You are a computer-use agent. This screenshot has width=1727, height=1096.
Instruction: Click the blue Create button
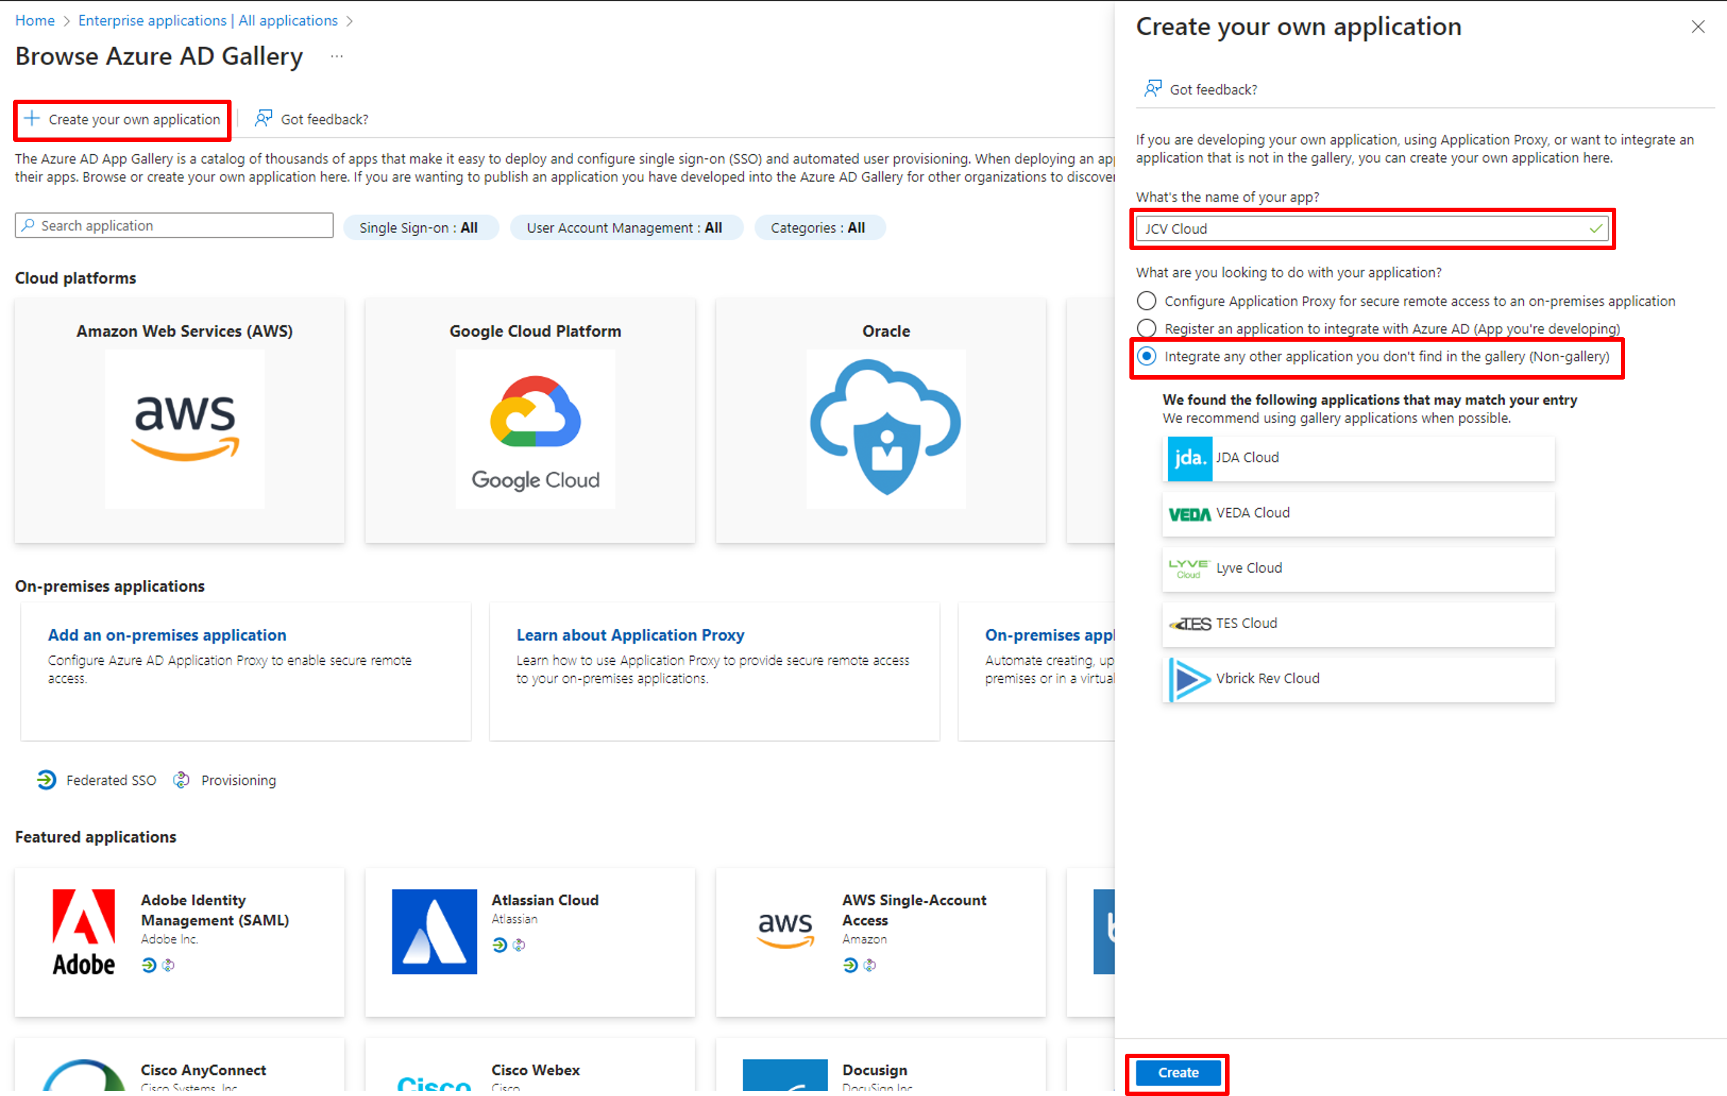pos(1177,1072)
